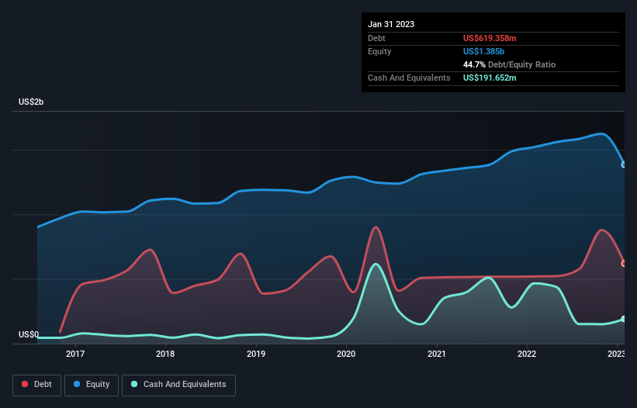Click the 44.7% Debt/Equity Ratio text

coord(509,64)
